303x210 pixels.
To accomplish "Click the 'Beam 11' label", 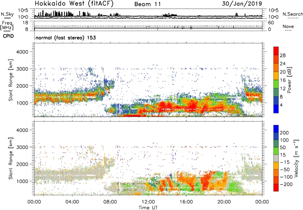I will click(x=147, y=4).
